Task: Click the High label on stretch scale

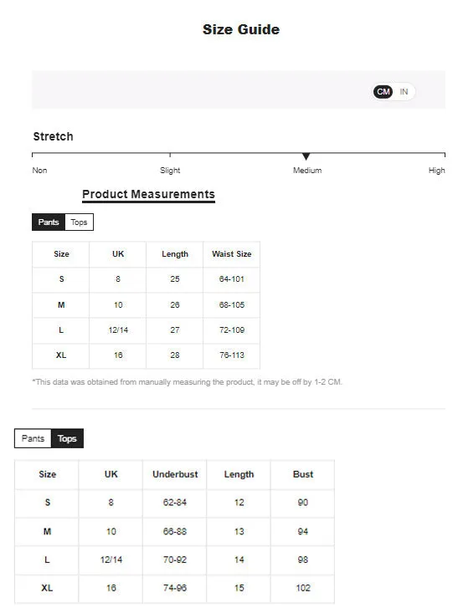Action: 437,171
